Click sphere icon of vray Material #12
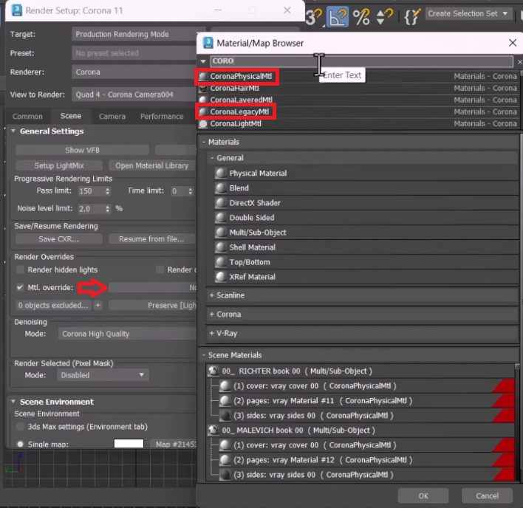The width and height of the screenshot is (523, 508). tap(225, 460)
